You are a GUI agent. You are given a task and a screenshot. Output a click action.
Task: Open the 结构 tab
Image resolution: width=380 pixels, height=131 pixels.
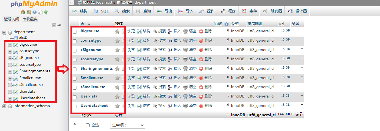pos(80,11)
